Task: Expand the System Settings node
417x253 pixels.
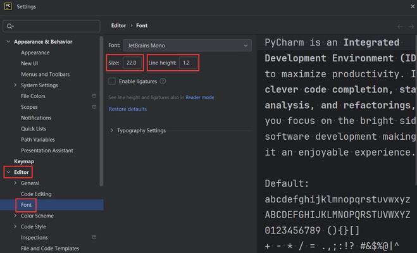Action: click(x=15, y=85)
